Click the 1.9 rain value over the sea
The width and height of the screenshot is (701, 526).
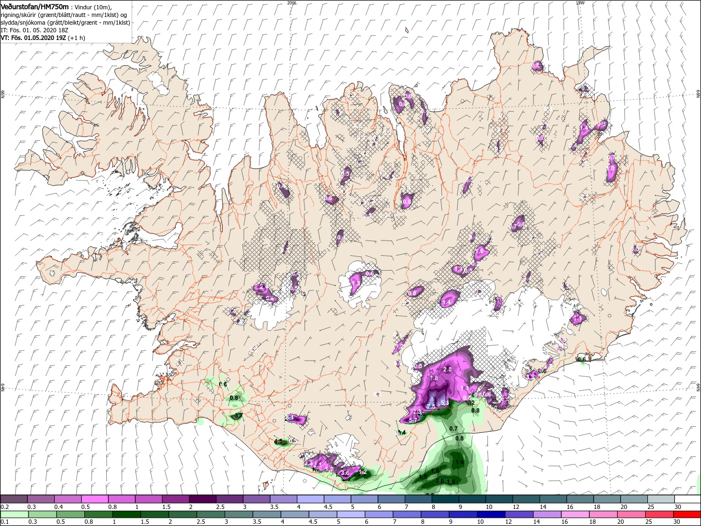point(451,482)
